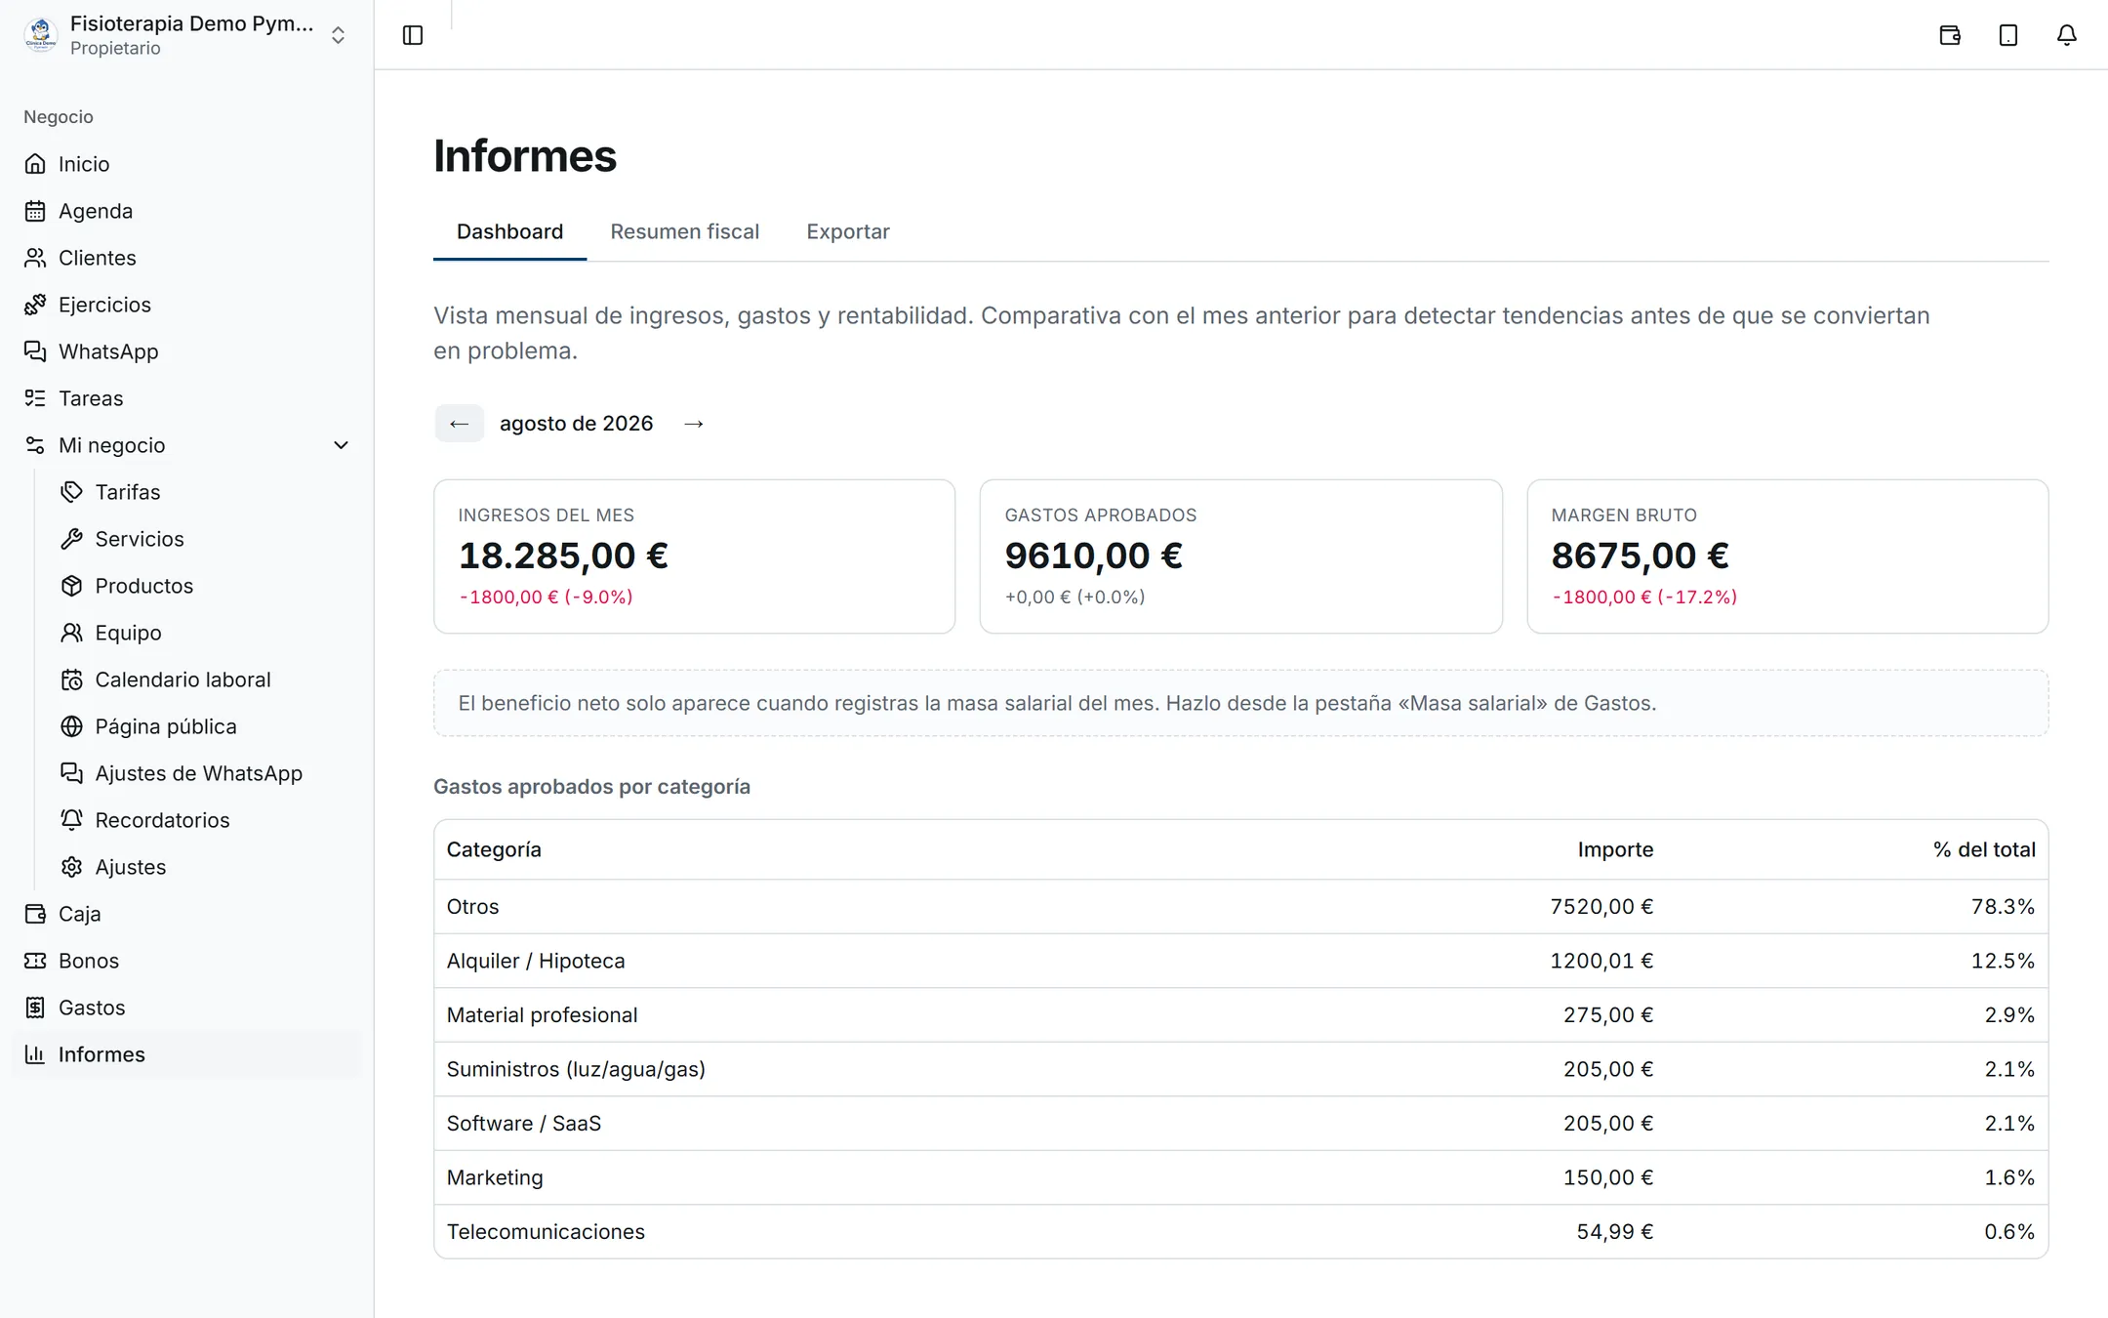Viewport: 2108px width, 1318px height.
Task: Click the Recordatorios bell icon
Action: [71, 820]
